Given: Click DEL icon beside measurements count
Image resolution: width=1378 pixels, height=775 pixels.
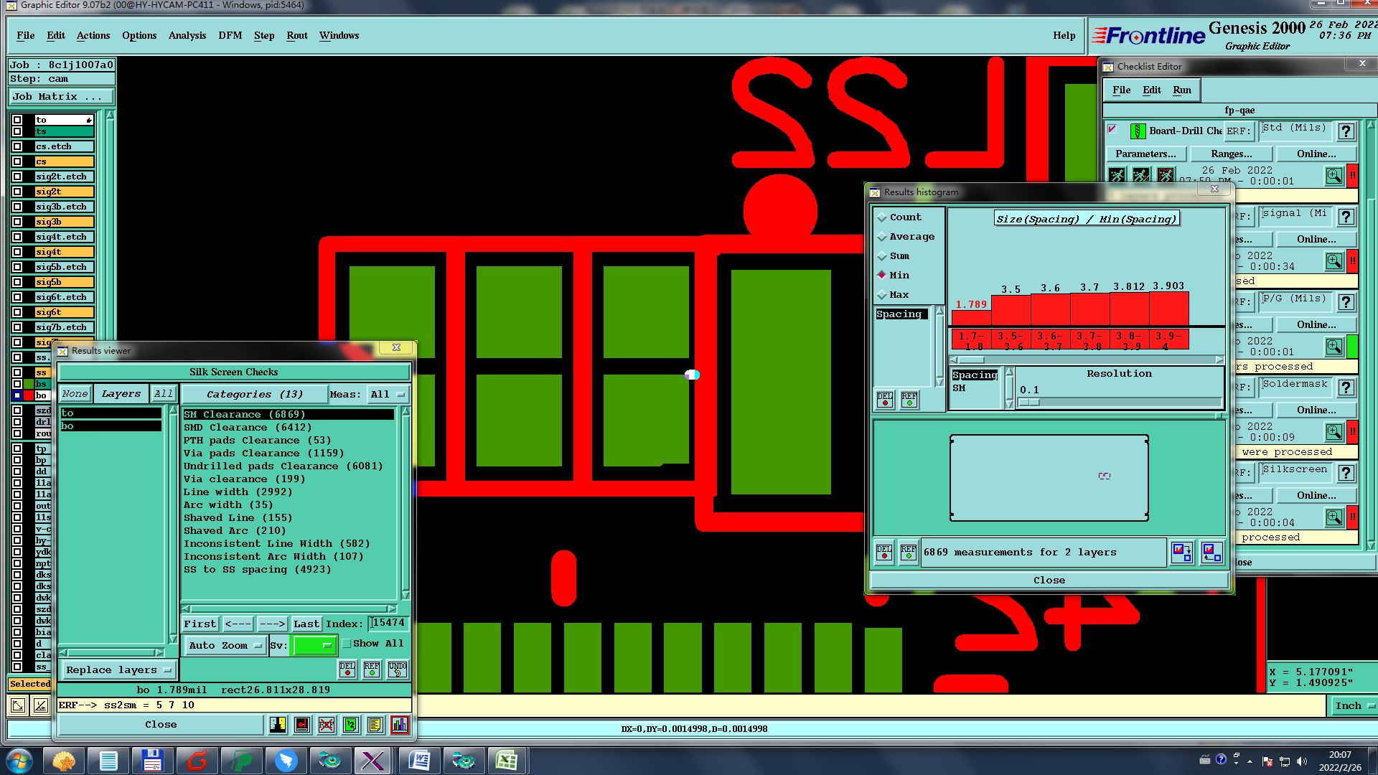Looking at the screenshot, I should pyautogui.click(x=884, y=552).
